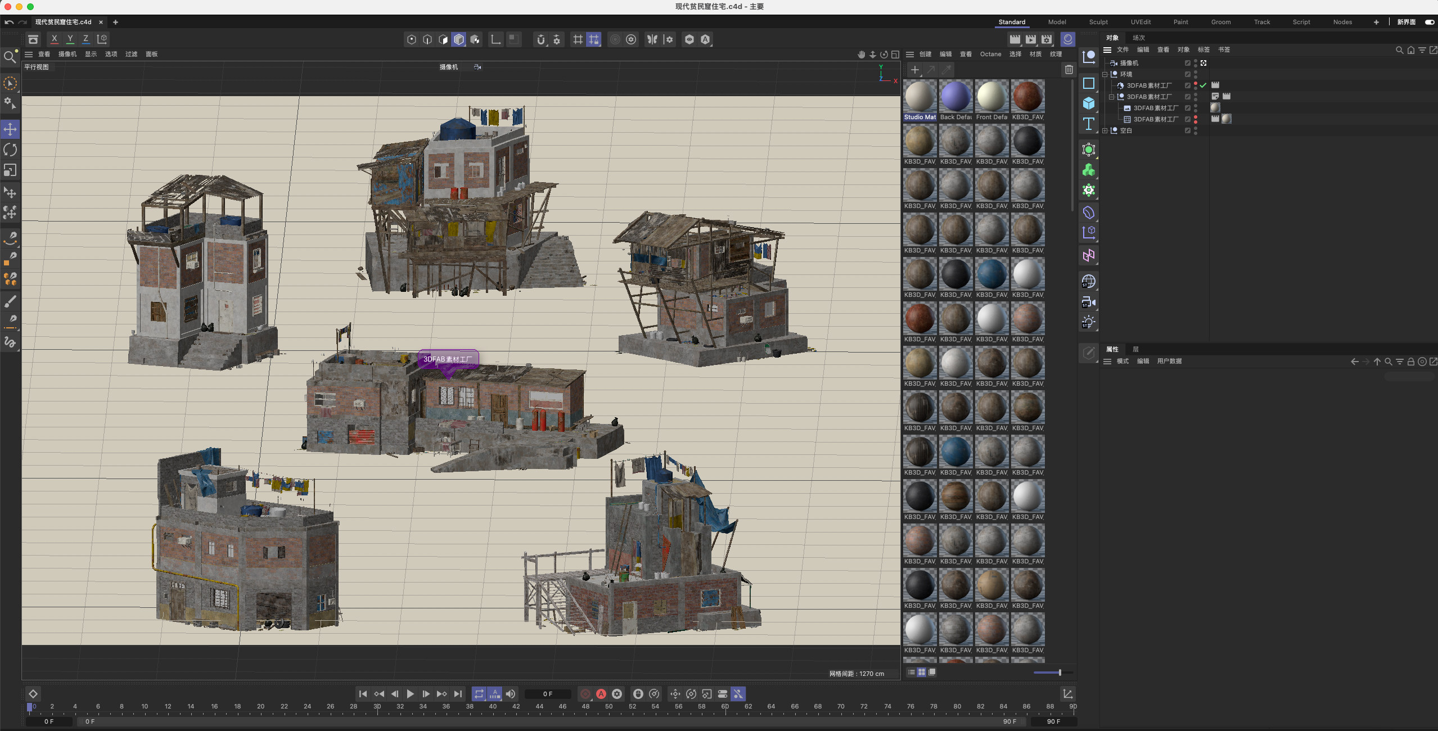Open the Octane menu in material manager

pos(990,54)
